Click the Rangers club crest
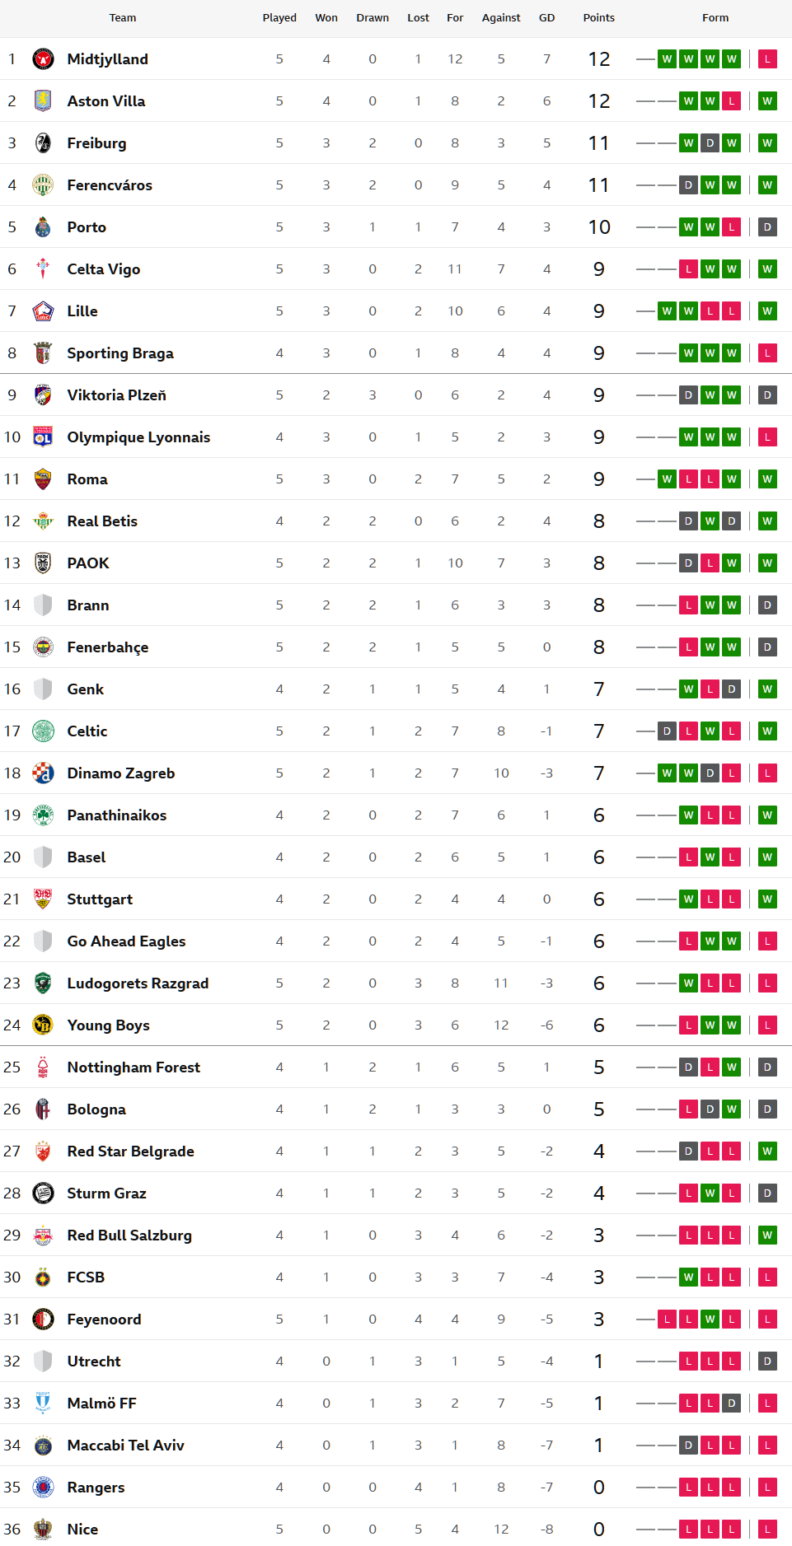 (x=43, y=1488)
